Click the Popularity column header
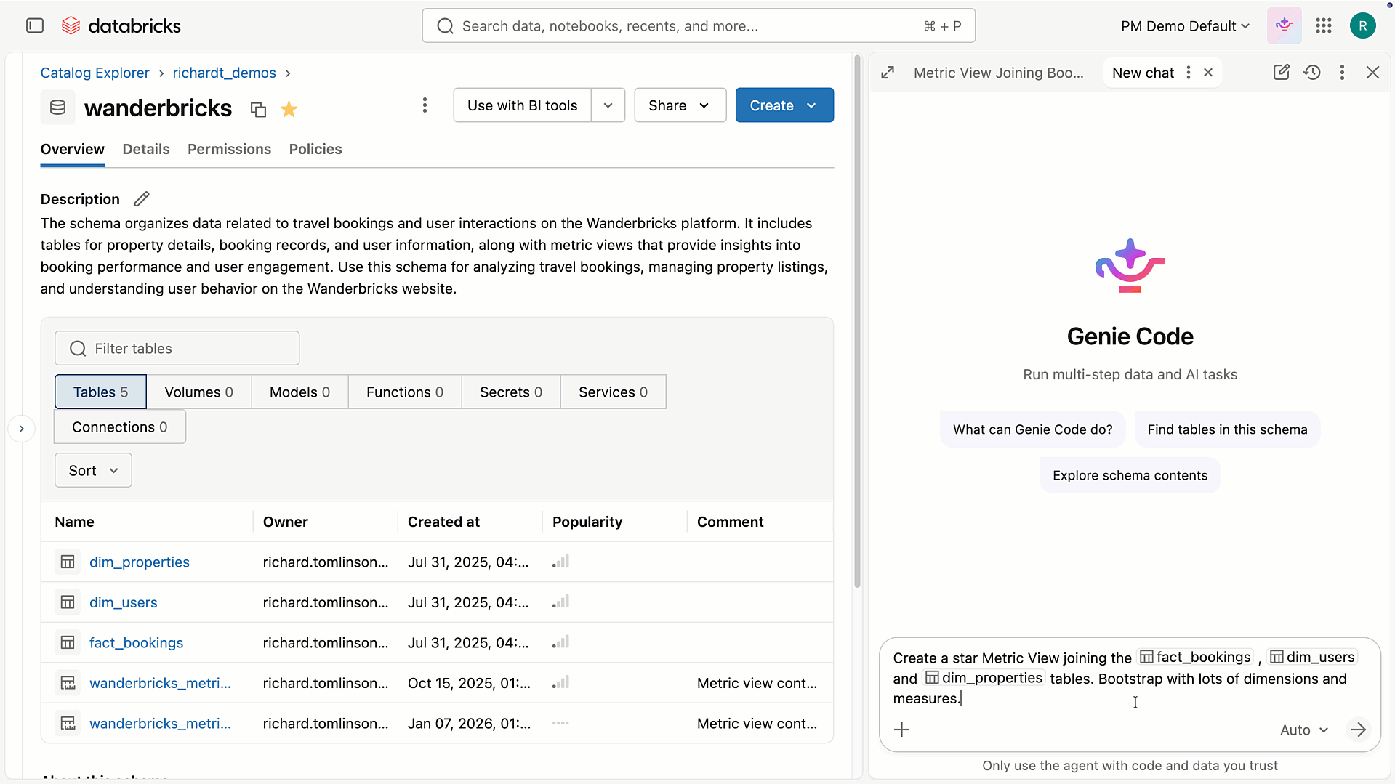 [587, 522]
